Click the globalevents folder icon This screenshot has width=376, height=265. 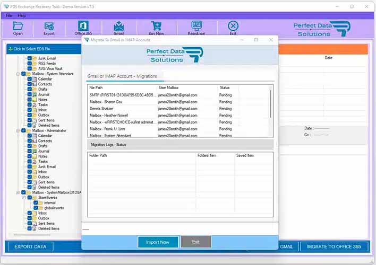pyautogui.click(x=40, y=208)
